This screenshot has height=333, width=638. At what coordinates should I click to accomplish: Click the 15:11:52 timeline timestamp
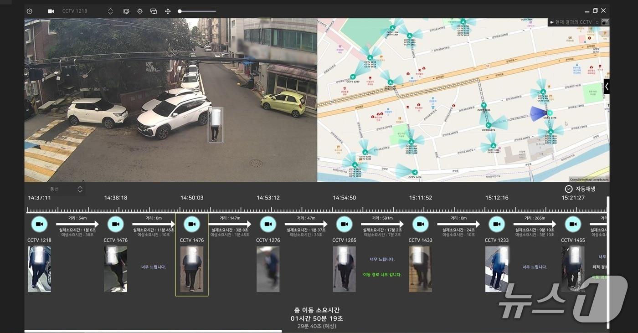[420, 198]
